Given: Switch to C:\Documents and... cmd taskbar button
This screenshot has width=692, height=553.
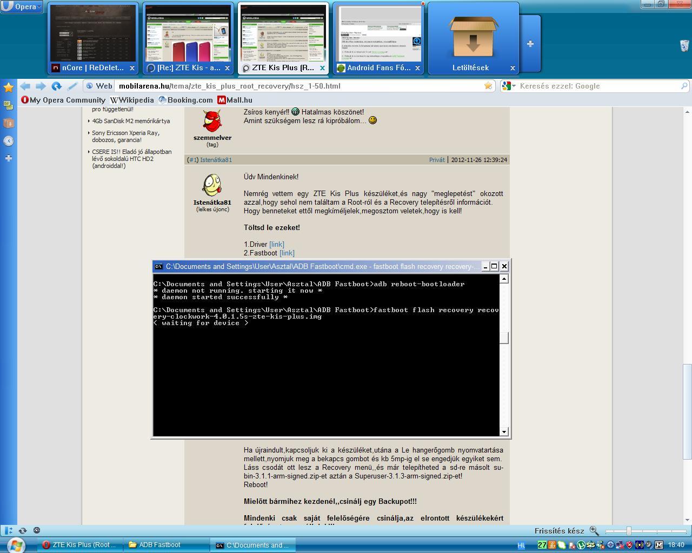Looking at the screenshot, I should [x=252, y=545].
